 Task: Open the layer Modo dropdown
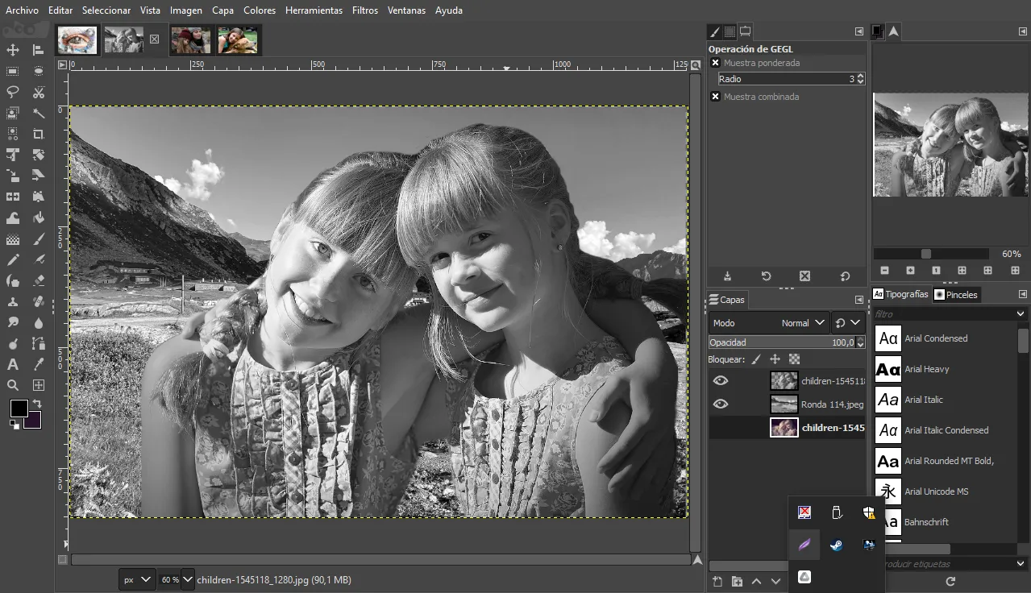[768, 323]
